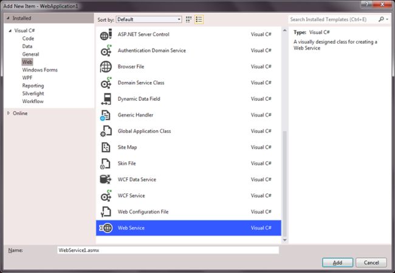
Task: Click the Generic Handler icon
Action: point(105,115)
